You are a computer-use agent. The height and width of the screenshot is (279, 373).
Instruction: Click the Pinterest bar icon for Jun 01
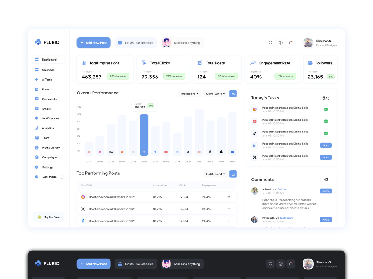pos(89,152)
